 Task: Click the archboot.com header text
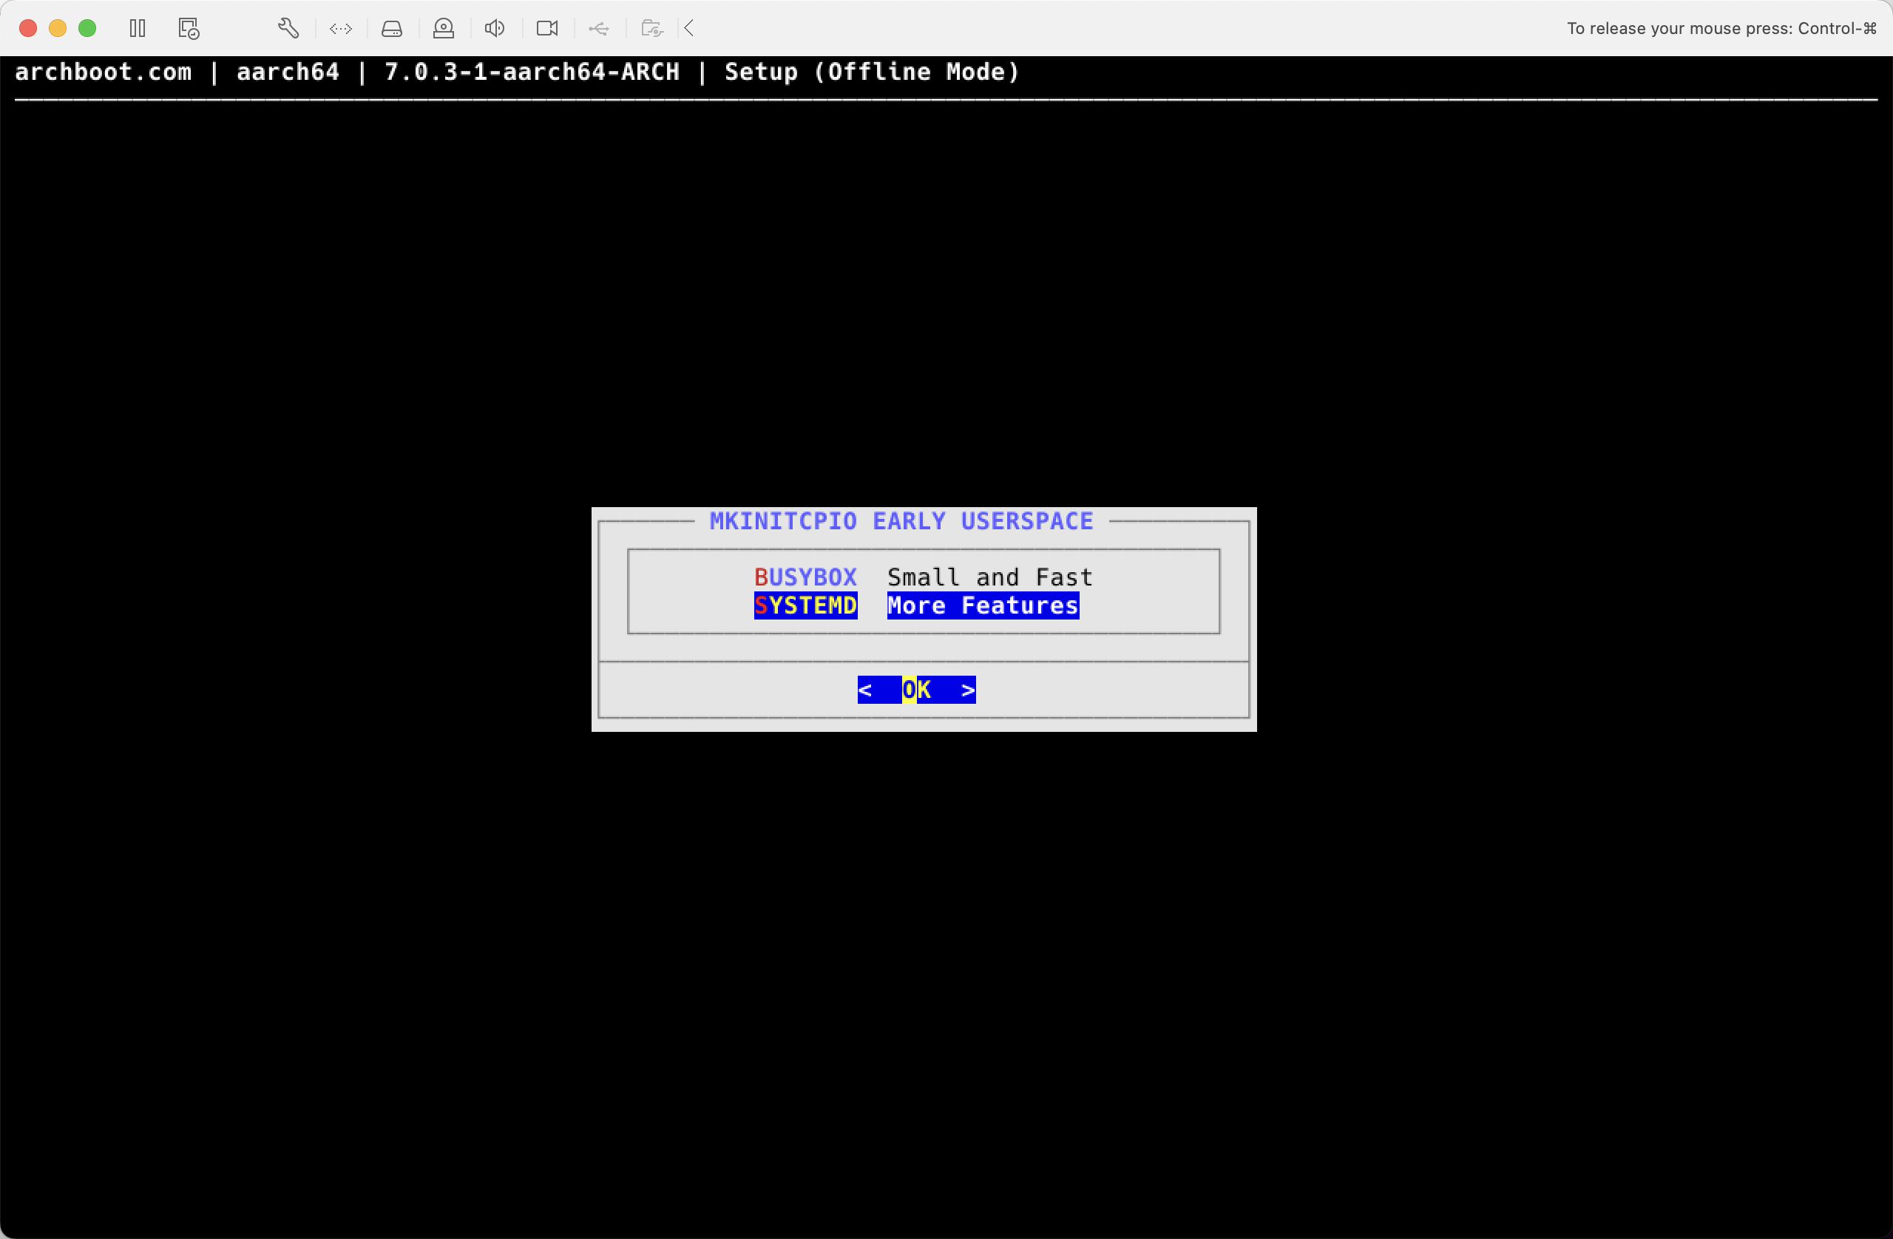tap(104, 72)
